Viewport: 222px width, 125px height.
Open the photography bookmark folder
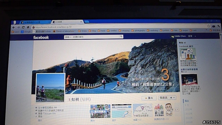point(138,30)
